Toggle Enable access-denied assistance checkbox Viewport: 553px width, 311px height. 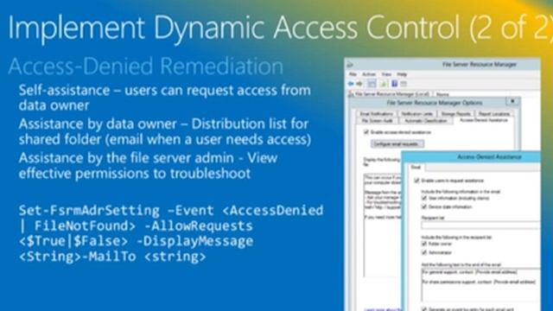click(366, 132)
